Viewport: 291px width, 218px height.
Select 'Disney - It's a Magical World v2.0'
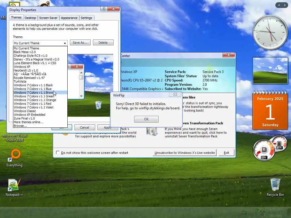pyautogui.click(x=40, y=59)
